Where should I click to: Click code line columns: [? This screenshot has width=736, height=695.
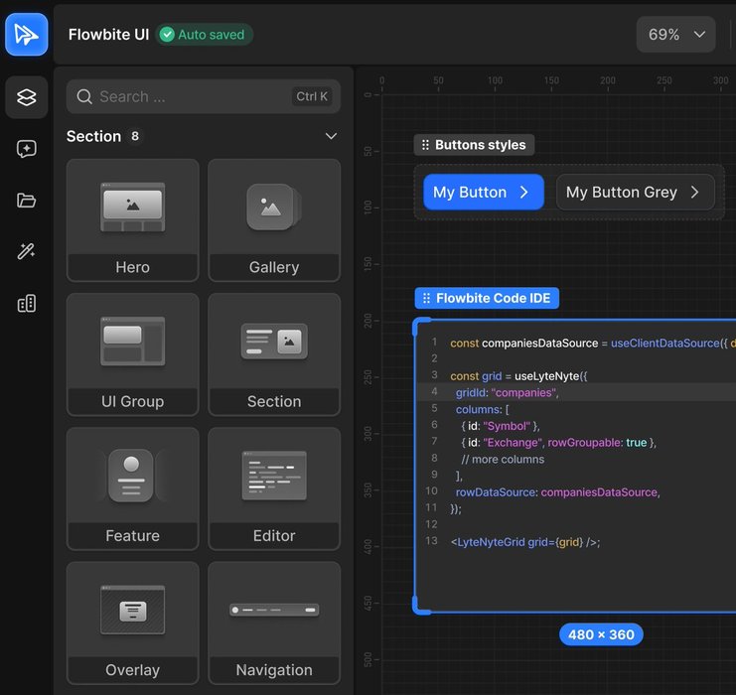tap(482, 410)
